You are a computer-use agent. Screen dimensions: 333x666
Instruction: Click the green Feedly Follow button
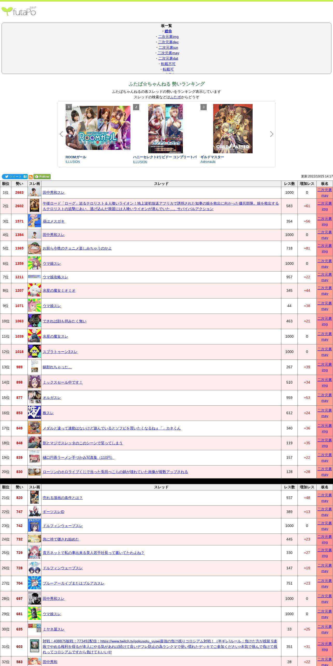click(42, 177)
